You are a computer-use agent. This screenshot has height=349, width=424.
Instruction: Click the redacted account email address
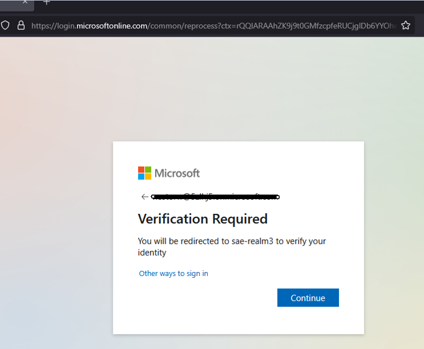click(x=216, y=197)
